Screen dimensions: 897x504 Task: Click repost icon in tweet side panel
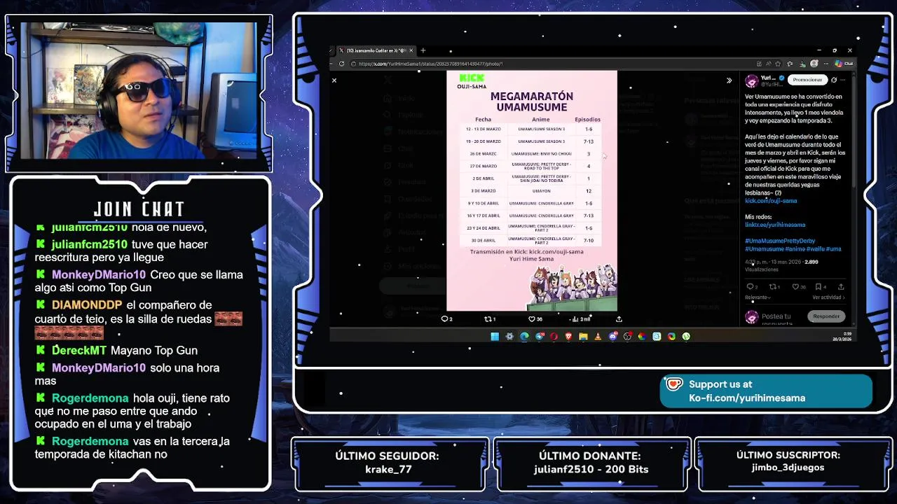[774, 287]
